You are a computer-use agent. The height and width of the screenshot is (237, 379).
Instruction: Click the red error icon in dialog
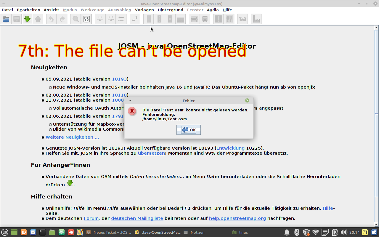[132, 111]
